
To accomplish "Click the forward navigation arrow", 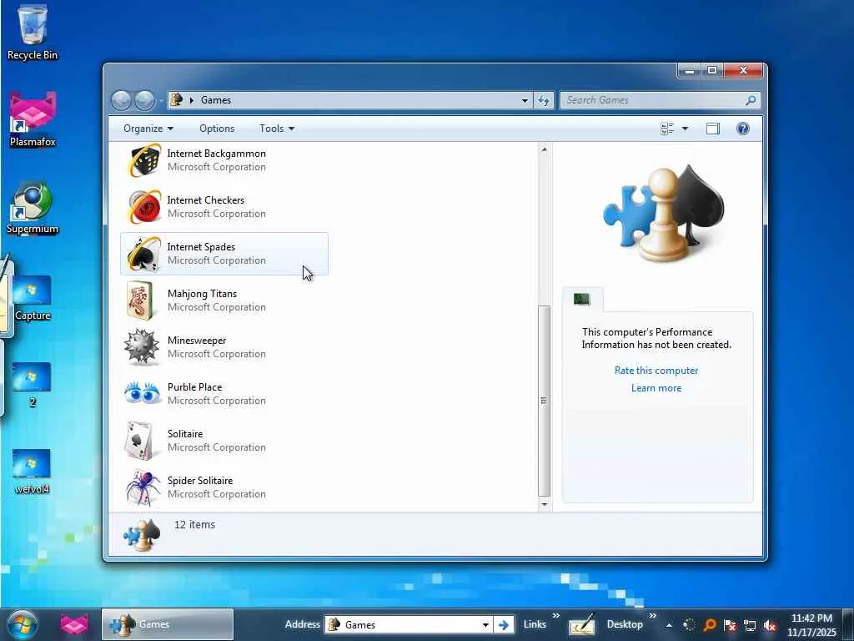I will tap(144, 100).
